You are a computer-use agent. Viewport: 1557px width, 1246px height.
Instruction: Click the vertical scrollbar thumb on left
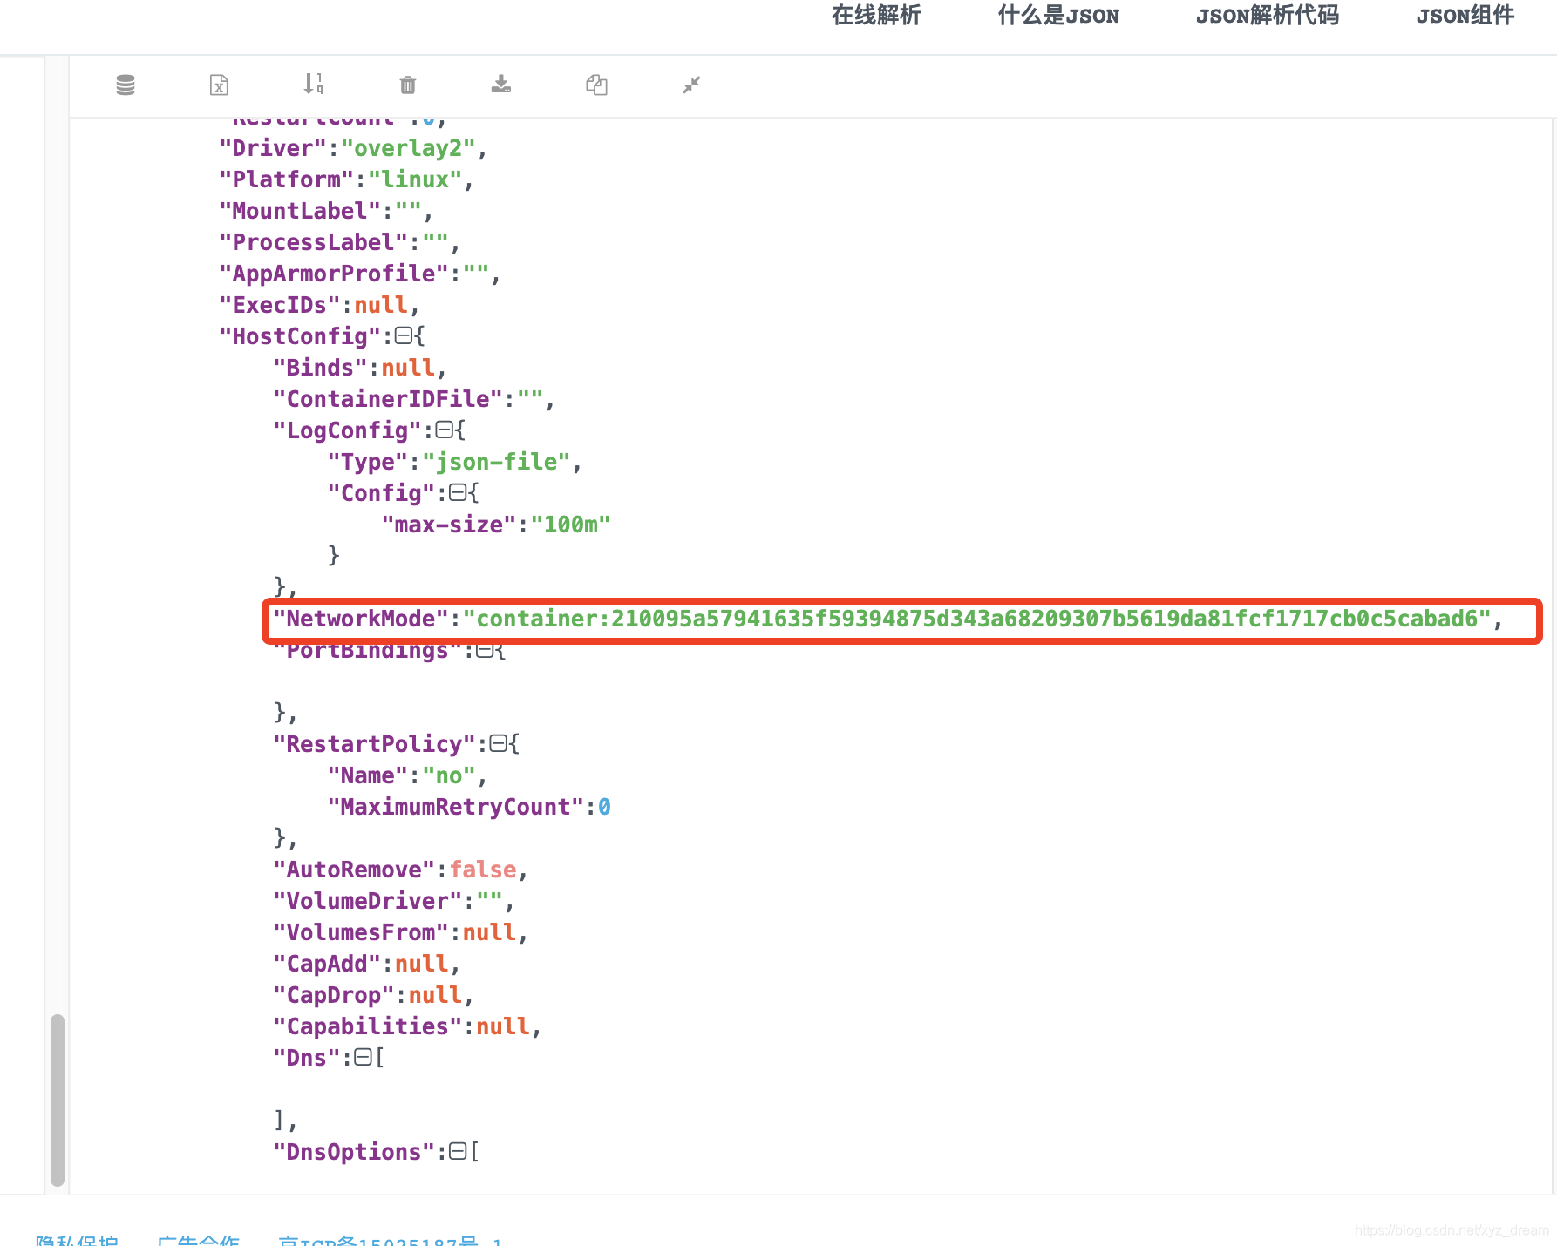tap(58, 1100)
